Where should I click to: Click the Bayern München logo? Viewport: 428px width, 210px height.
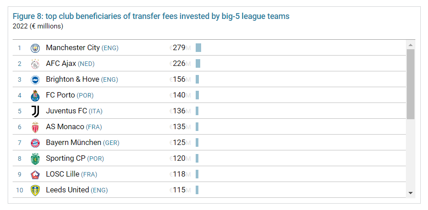click(35, 143)
